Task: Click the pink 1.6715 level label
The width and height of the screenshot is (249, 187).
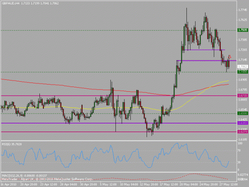Action: pos(243,95)
